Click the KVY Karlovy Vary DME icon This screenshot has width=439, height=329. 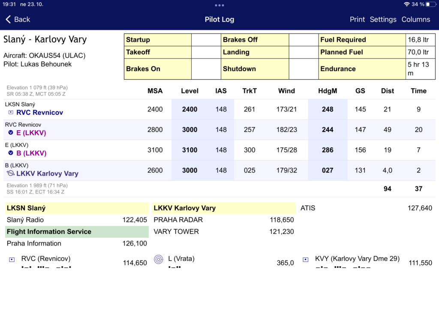point(306,259)
